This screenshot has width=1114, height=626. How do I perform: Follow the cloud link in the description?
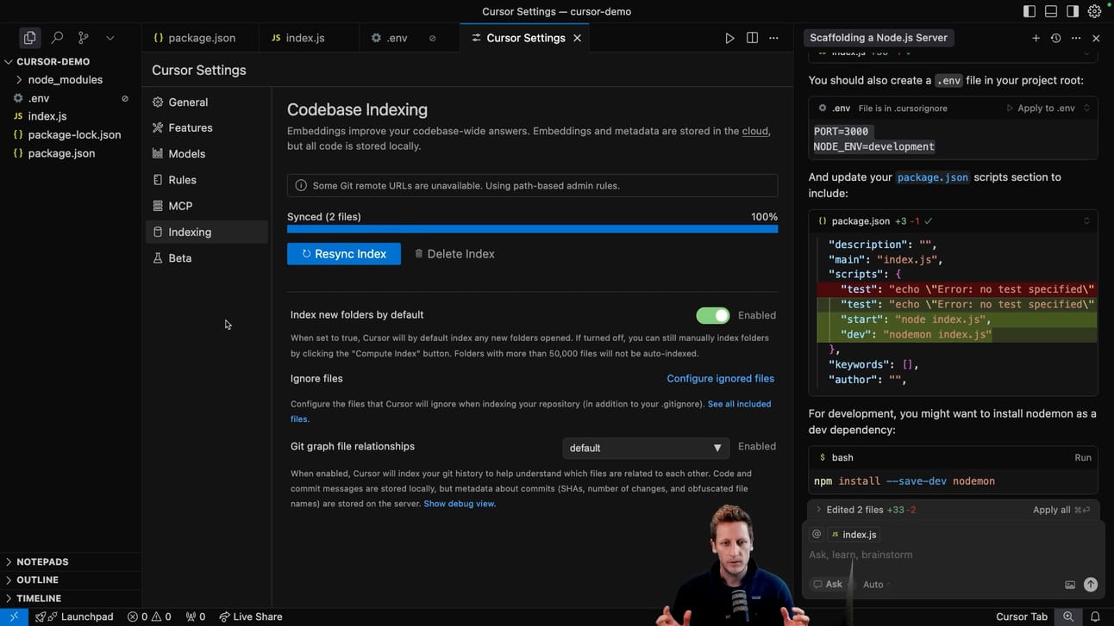755,131
